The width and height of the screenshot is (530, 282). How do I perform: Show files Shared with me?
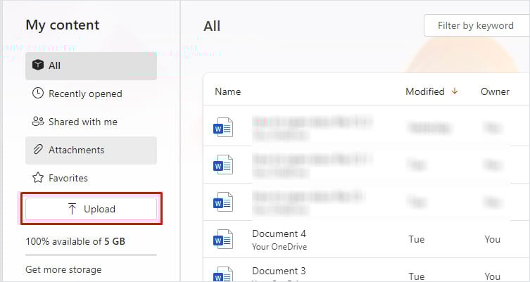91,122
